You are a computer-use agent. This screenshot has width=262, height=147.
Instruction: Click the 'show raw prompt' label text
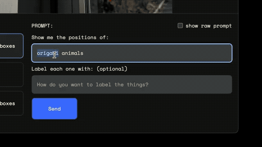(208, 26)
